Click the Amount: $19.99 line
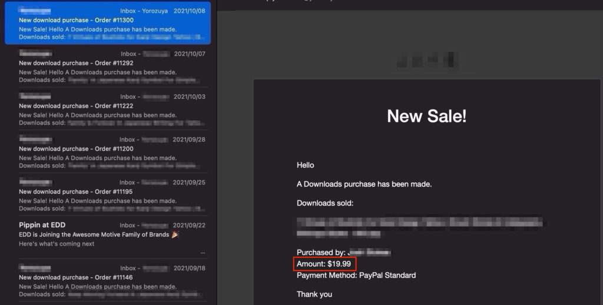Image resolution: width=603 pixels, height=305 pixels. (x=324, y=264)
